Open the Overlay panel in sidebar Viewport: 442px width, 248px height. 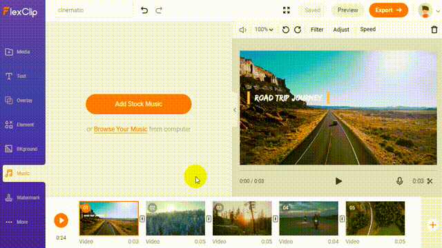point(19,101)
